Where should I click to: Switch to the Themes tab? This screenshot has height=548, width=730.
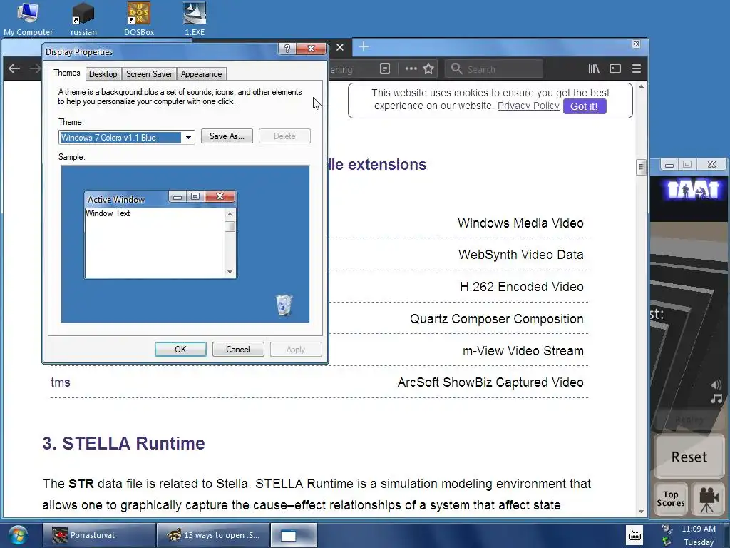coord(66,73)
